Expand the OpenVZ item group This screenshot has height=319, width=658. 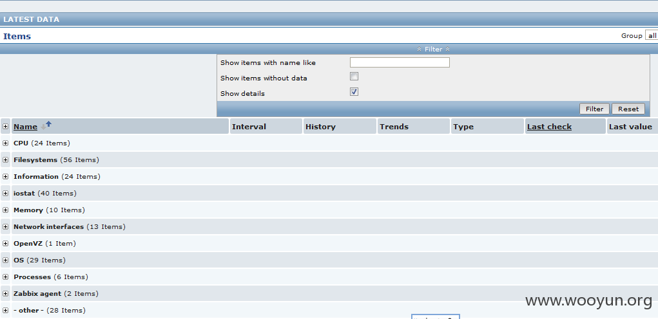point(5,244)
